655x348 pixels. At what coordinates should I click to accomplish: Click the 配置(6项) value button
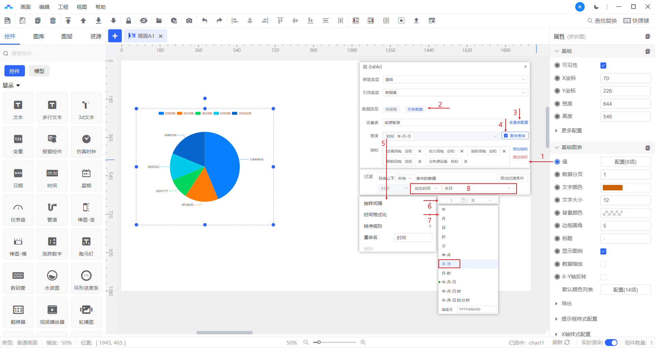point(625,162)
